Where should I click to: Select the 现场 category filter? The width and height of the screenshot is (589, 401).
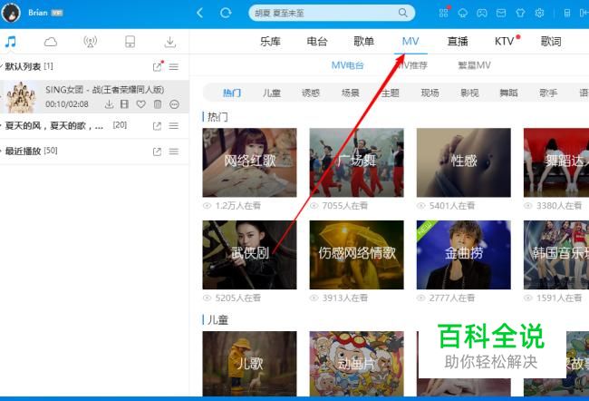pos(430,93)
